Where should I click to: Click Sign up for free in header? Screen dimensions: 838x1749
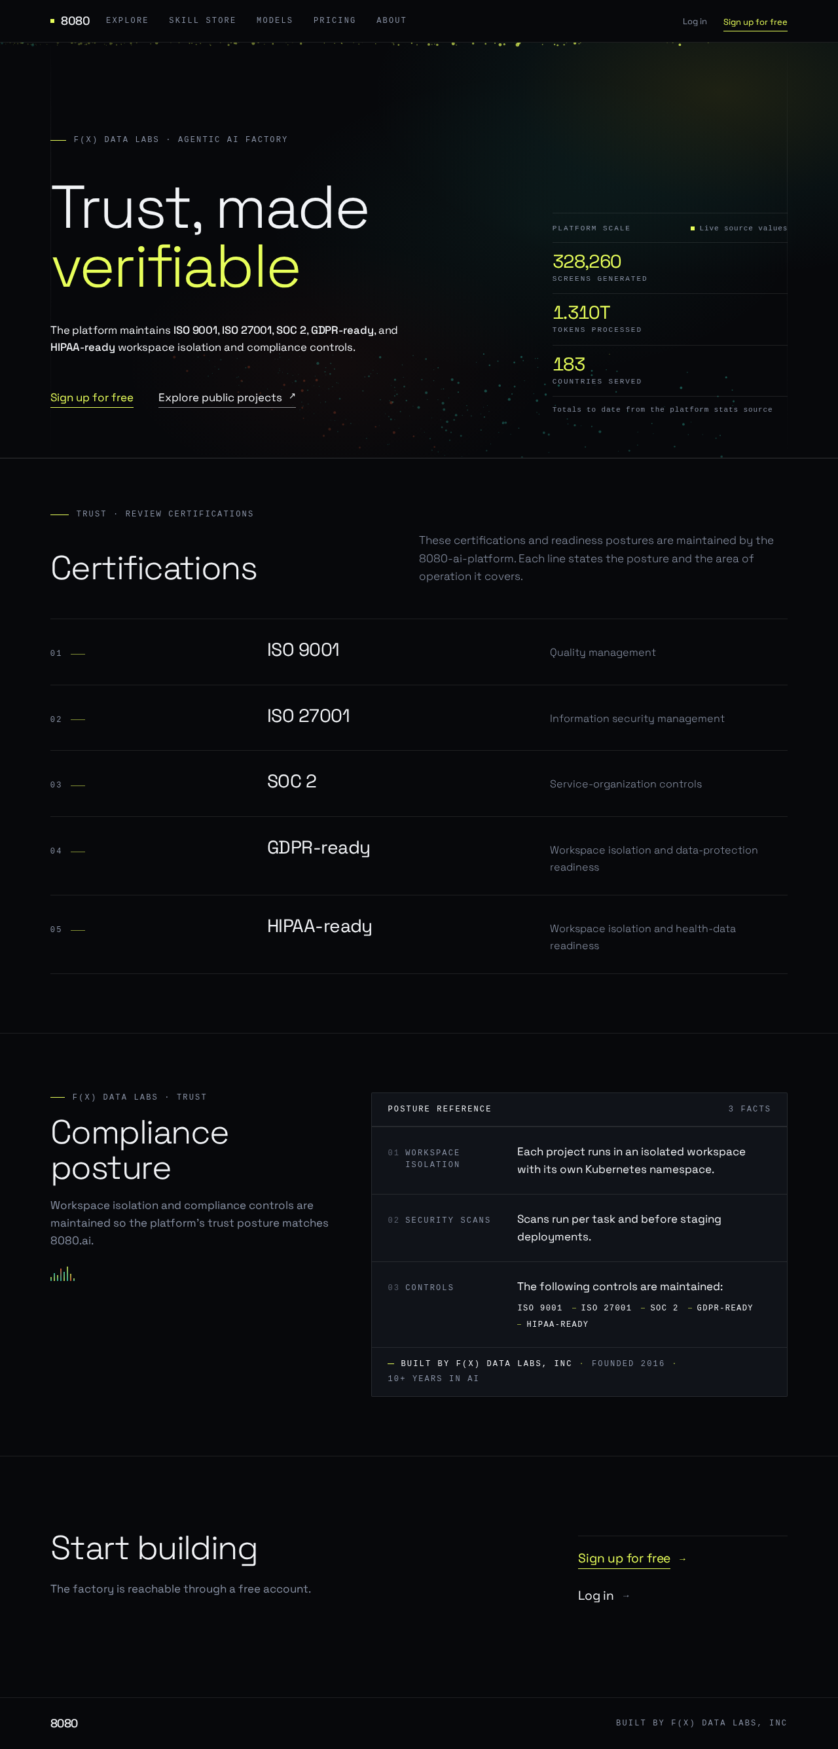point(754,22)
